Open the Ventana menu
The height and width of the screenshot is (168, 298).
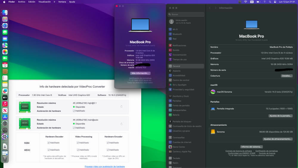[62, 2]
